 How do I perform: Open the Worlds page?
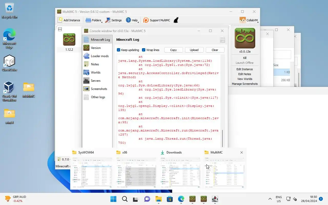click(x=97, y=72)
